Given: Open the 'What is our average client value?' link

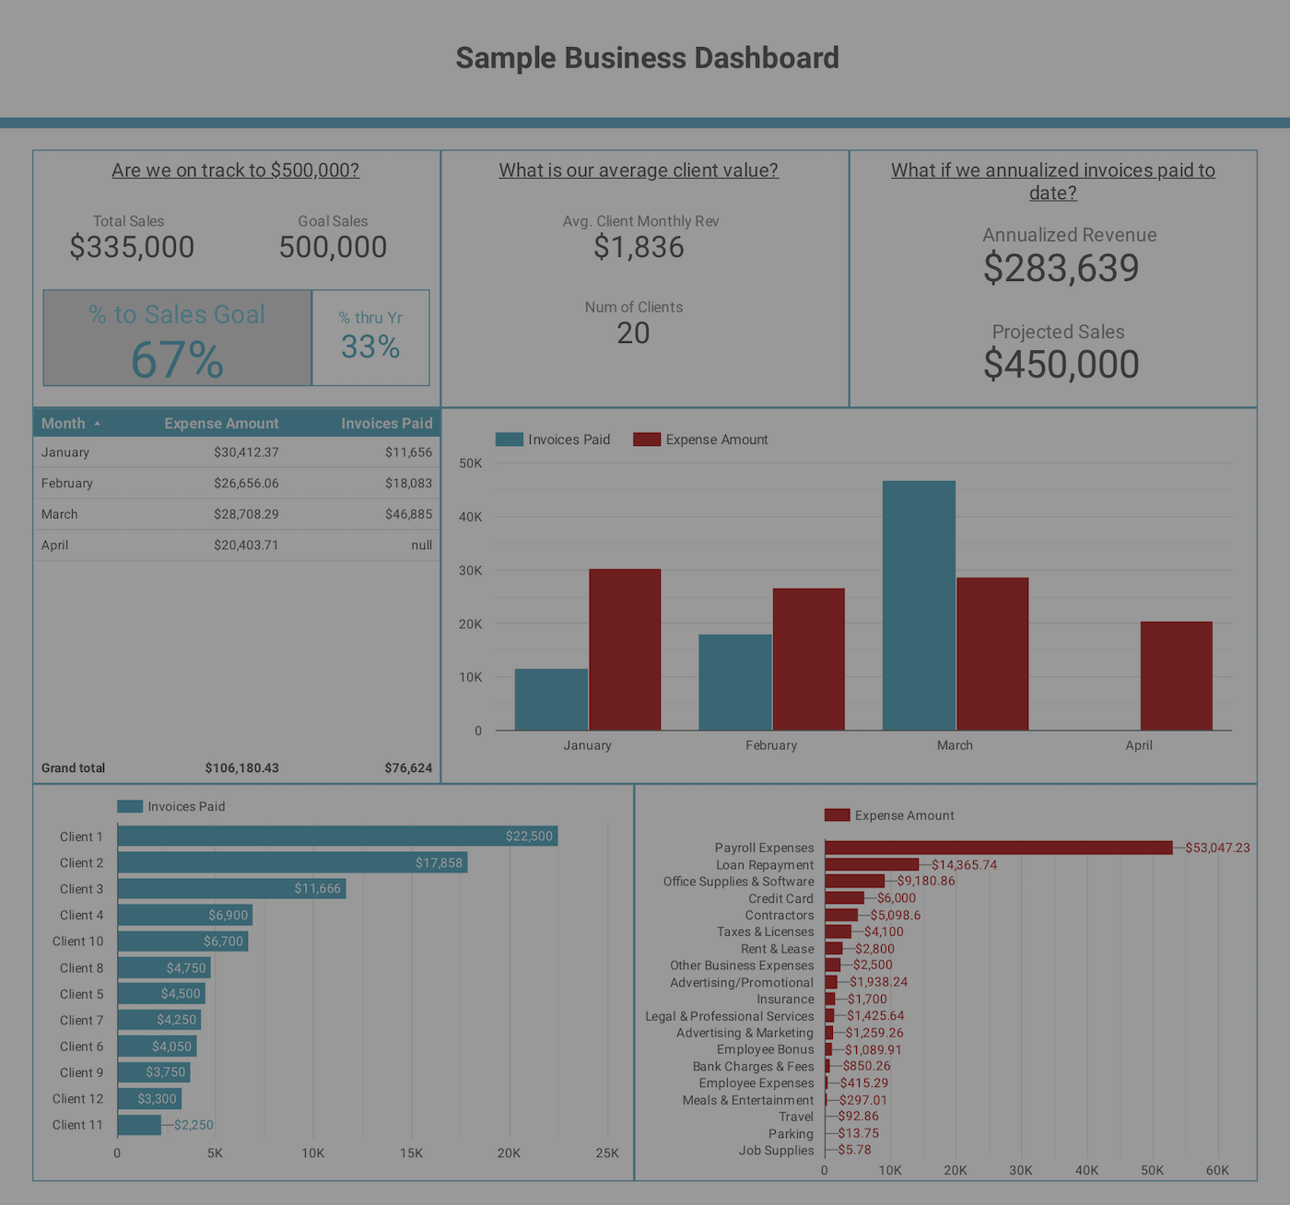Looking at the screenshot, I should pos(639,170).
